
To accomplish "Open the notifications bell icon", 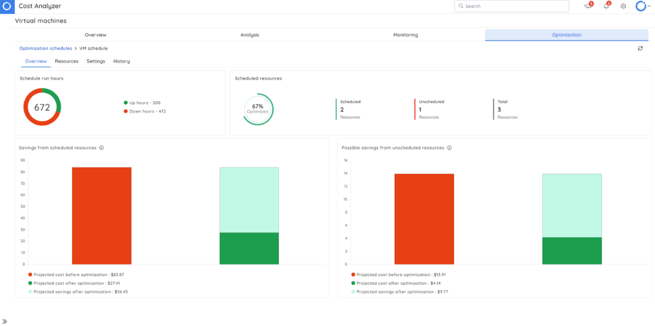I will point(606,6).
